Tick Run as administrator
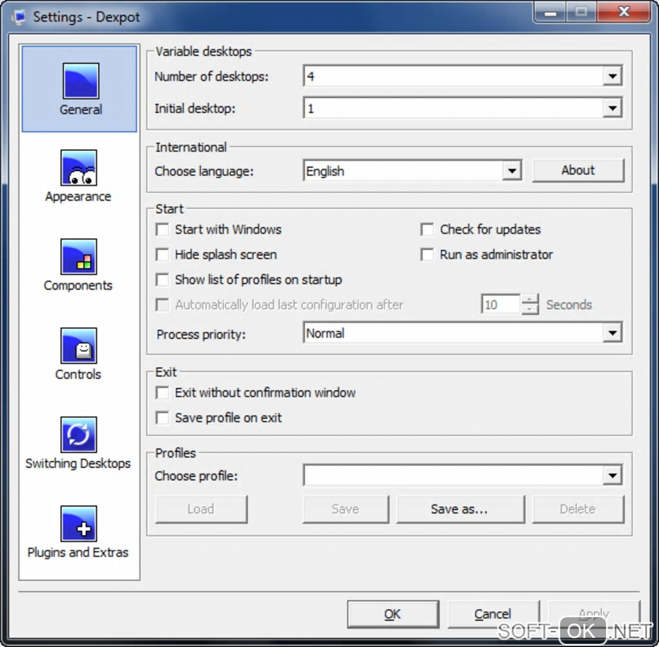 [x=427, y=254]
